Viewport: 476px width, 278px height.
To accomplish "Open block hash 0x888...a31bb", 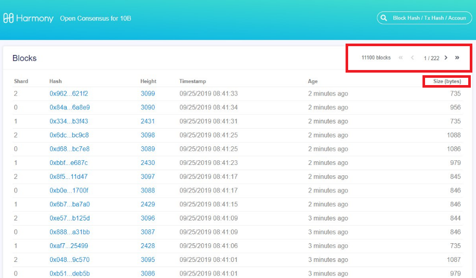I will pos(70,232).
